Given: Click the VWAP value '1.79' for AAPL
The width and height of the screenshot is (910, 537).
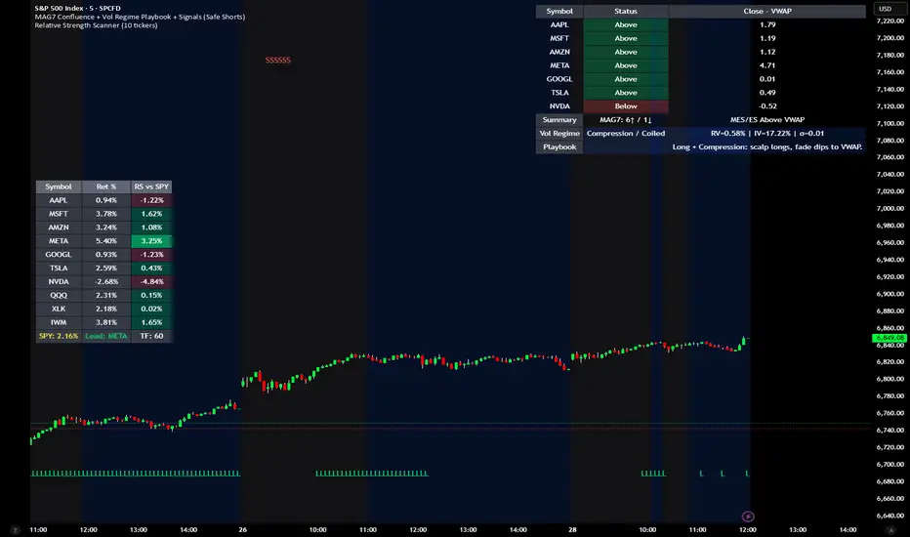Looking at the screenshot, I should pos(767,25).
